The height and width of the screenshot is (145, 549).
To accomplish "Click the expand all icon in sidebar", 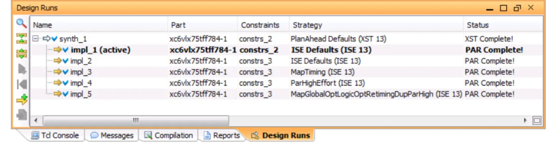I will pyautogui.click(x=21, y=54).
